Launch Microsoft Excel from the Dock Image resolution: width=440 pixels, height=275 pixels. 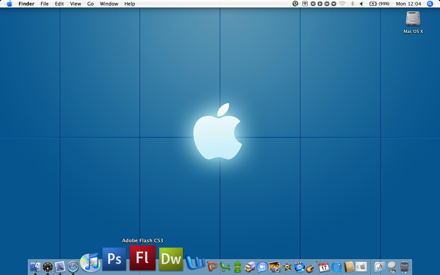225,267
